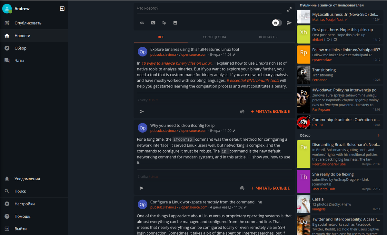Expand the post composer to full editor
The height and width of the screenshot is (235, 387).
(x=289, y=9)
